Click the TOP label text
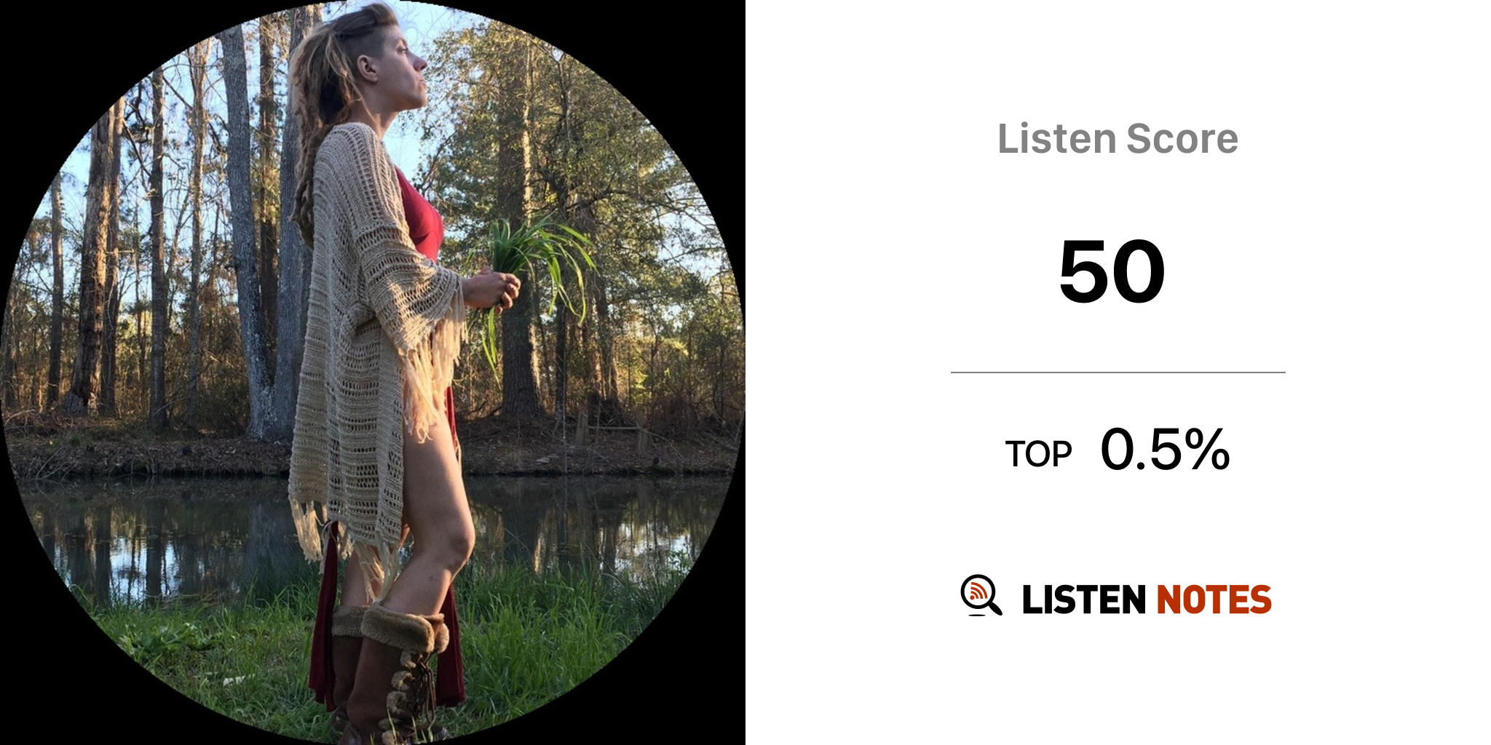The height and width of the screenshot is (745, 1491). 1038,454
